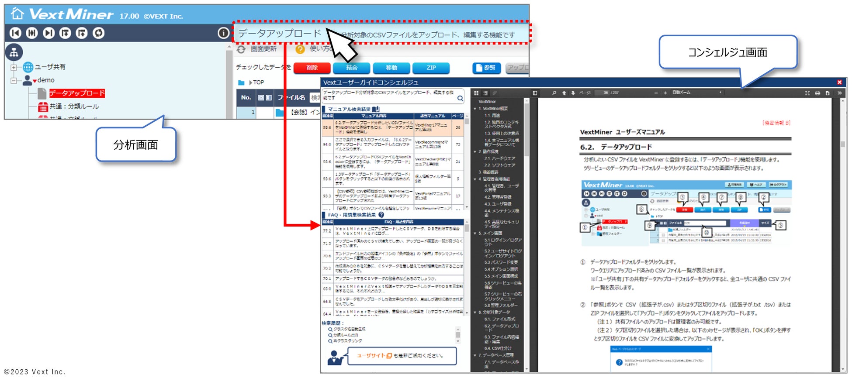Screen dimensions: 852x378
Task: Collapse the '5. メイン画面' outline section
Action: coord(475,233)
